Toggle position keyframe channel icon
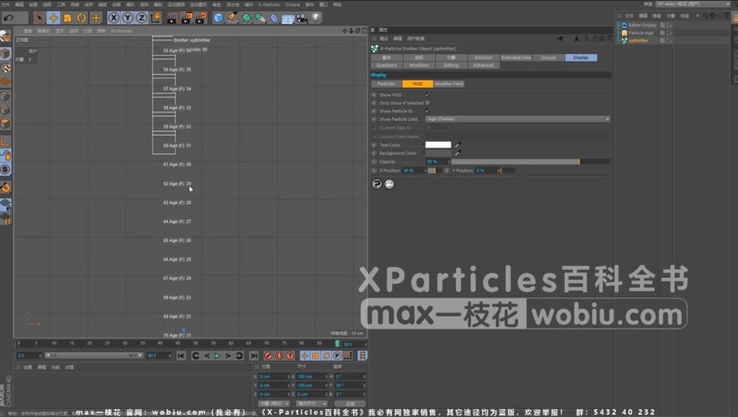The width and height of the screenshot is (738, 417). click(x=305, y=356)
